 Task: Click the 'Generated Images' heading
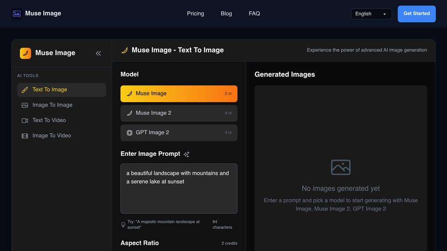tap(285, 74)
